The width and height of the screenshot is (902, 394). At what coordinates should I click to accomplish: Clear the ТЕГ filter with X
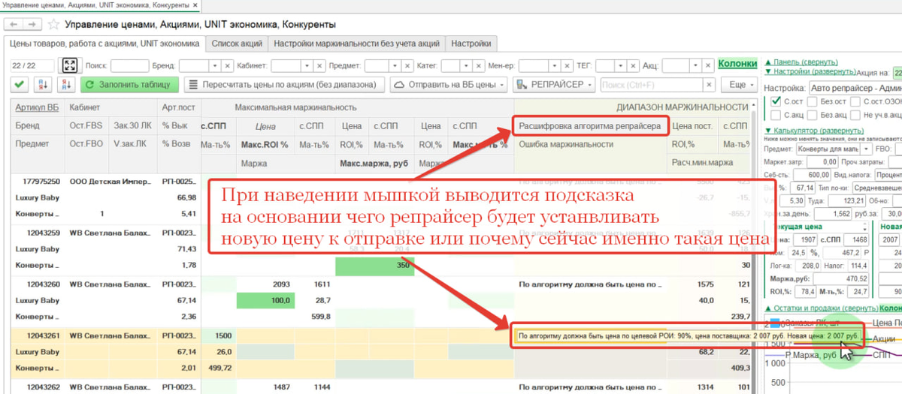coord(634,66)
